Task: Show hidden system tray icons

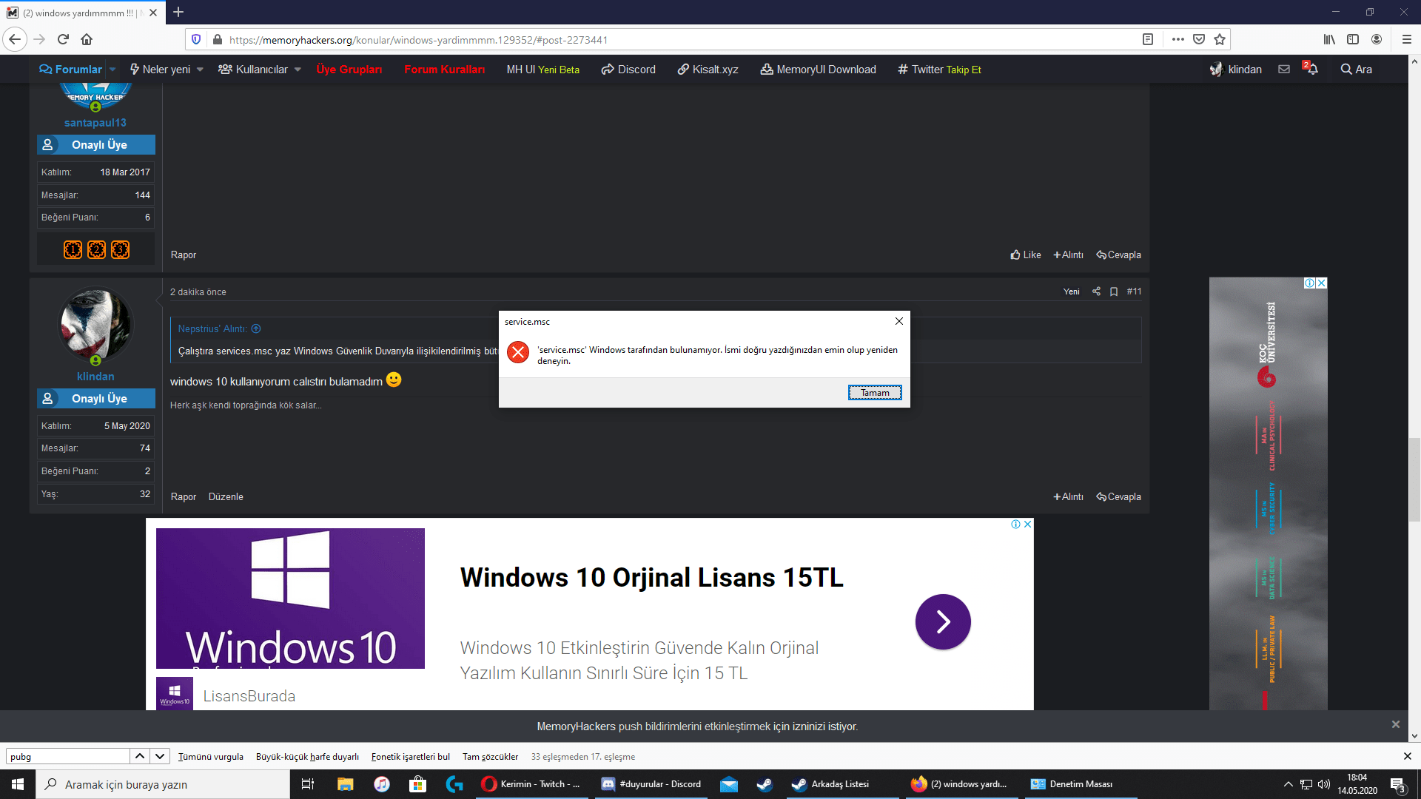Action: point(1288,784)
